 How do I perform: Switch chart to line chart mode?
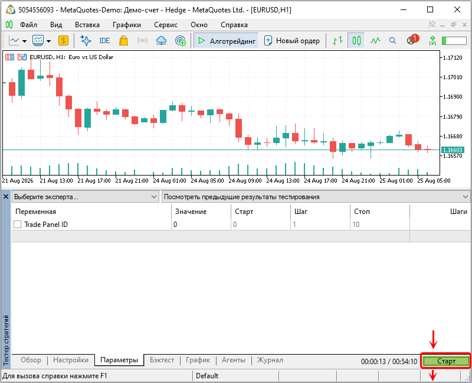click(375, 40)
